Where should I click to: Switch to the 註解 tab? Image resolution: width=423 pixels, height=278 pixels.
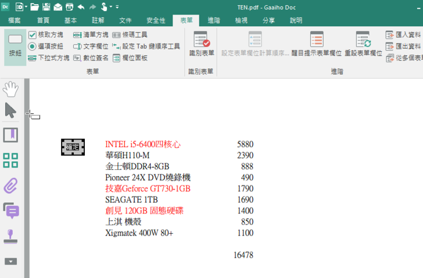(98, 20)
